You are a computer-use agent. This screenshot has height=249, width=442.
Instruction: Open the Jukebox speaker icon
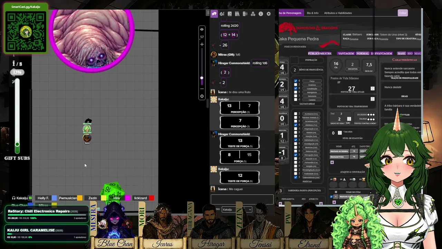coord(245,14)
